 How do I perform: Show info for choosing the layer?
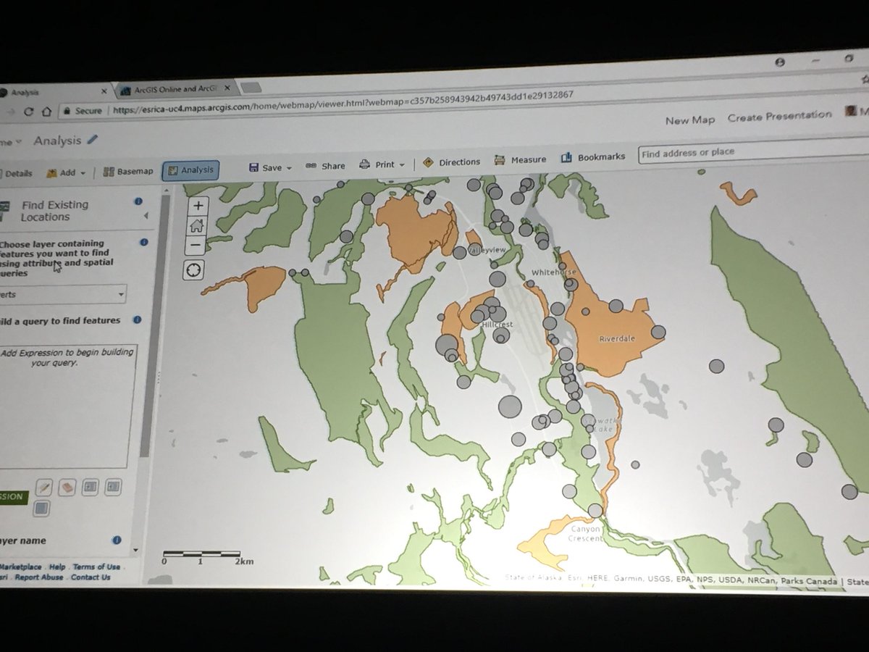point(143,243)
